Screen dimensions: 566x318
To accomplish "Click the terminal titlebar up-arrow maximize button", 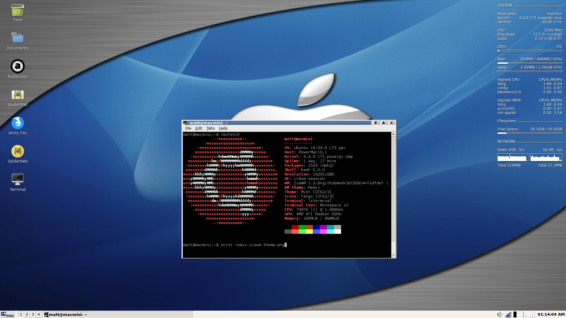I will 384,123.
